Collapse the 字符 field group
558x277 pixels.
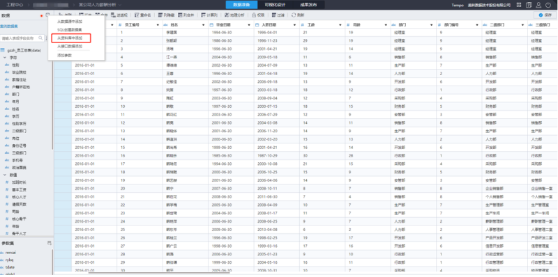point(6,57)
